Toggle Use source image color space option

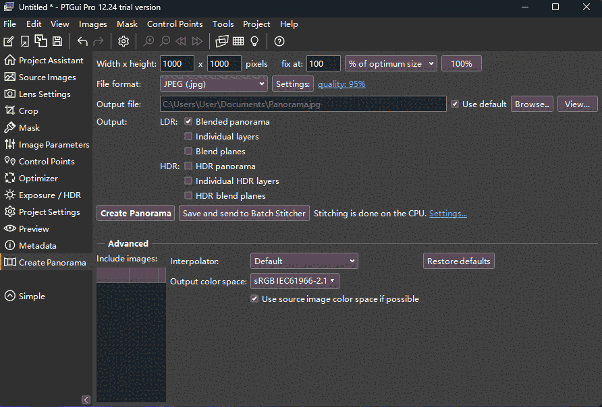[254, 299]
